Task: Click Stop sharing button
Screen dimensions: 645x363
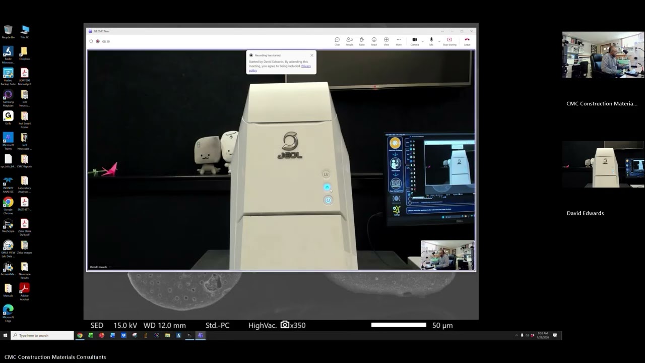Action: pos(449,41)
